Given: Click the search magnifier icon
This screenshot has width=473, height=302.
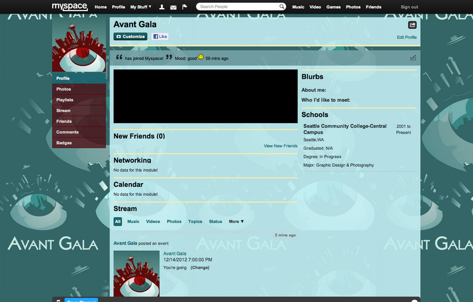Looking at the screenshot, I should point(282,7).
